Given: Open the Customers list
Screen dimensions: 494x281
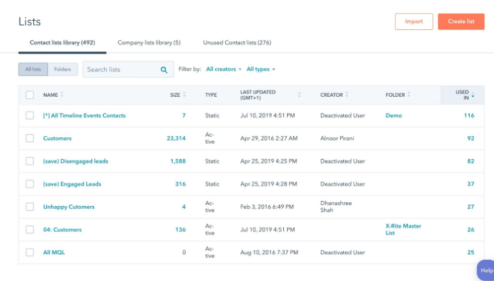Looking at the screenshot, I should pyautogui.click(x=58, y=138).
